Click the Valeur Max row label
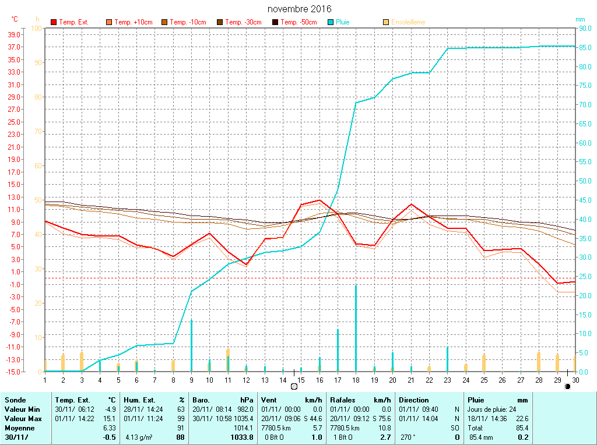Screen dimensions: 597x445 coord(23,419)
